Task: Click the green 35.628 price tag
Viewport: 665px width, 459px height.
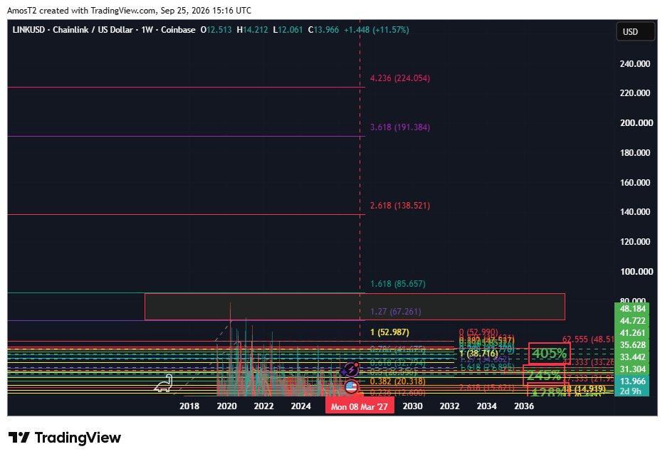Action: (x=632, y=345)
